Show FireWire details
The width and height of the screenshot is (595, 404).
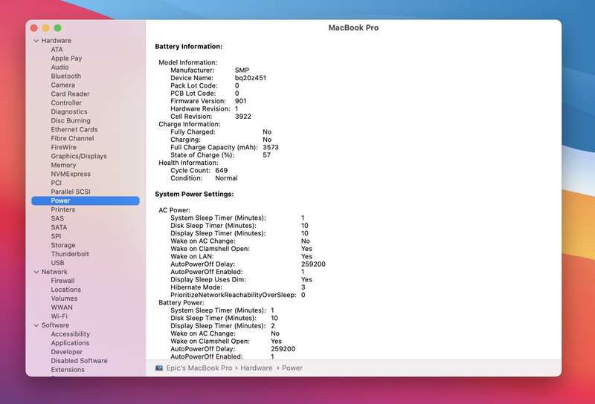point(64,147)
